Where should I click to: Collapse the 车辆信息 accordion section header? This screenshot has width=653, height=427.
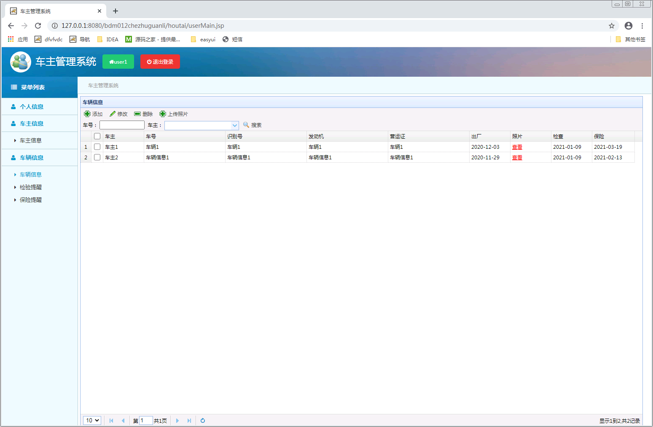(40, 158)
